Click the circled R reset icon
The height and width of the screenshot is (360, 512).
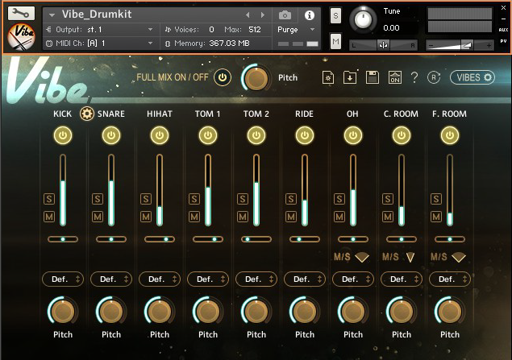coord(434,77)
